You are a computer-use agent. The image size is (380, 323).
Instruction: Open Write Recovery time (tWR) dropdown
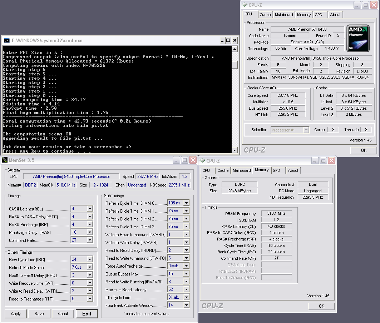(x=90, y=283)
